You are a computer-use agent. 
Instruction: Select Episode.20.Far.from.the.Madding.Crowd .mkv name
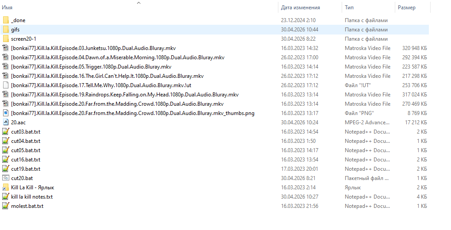tap(117, 104)
